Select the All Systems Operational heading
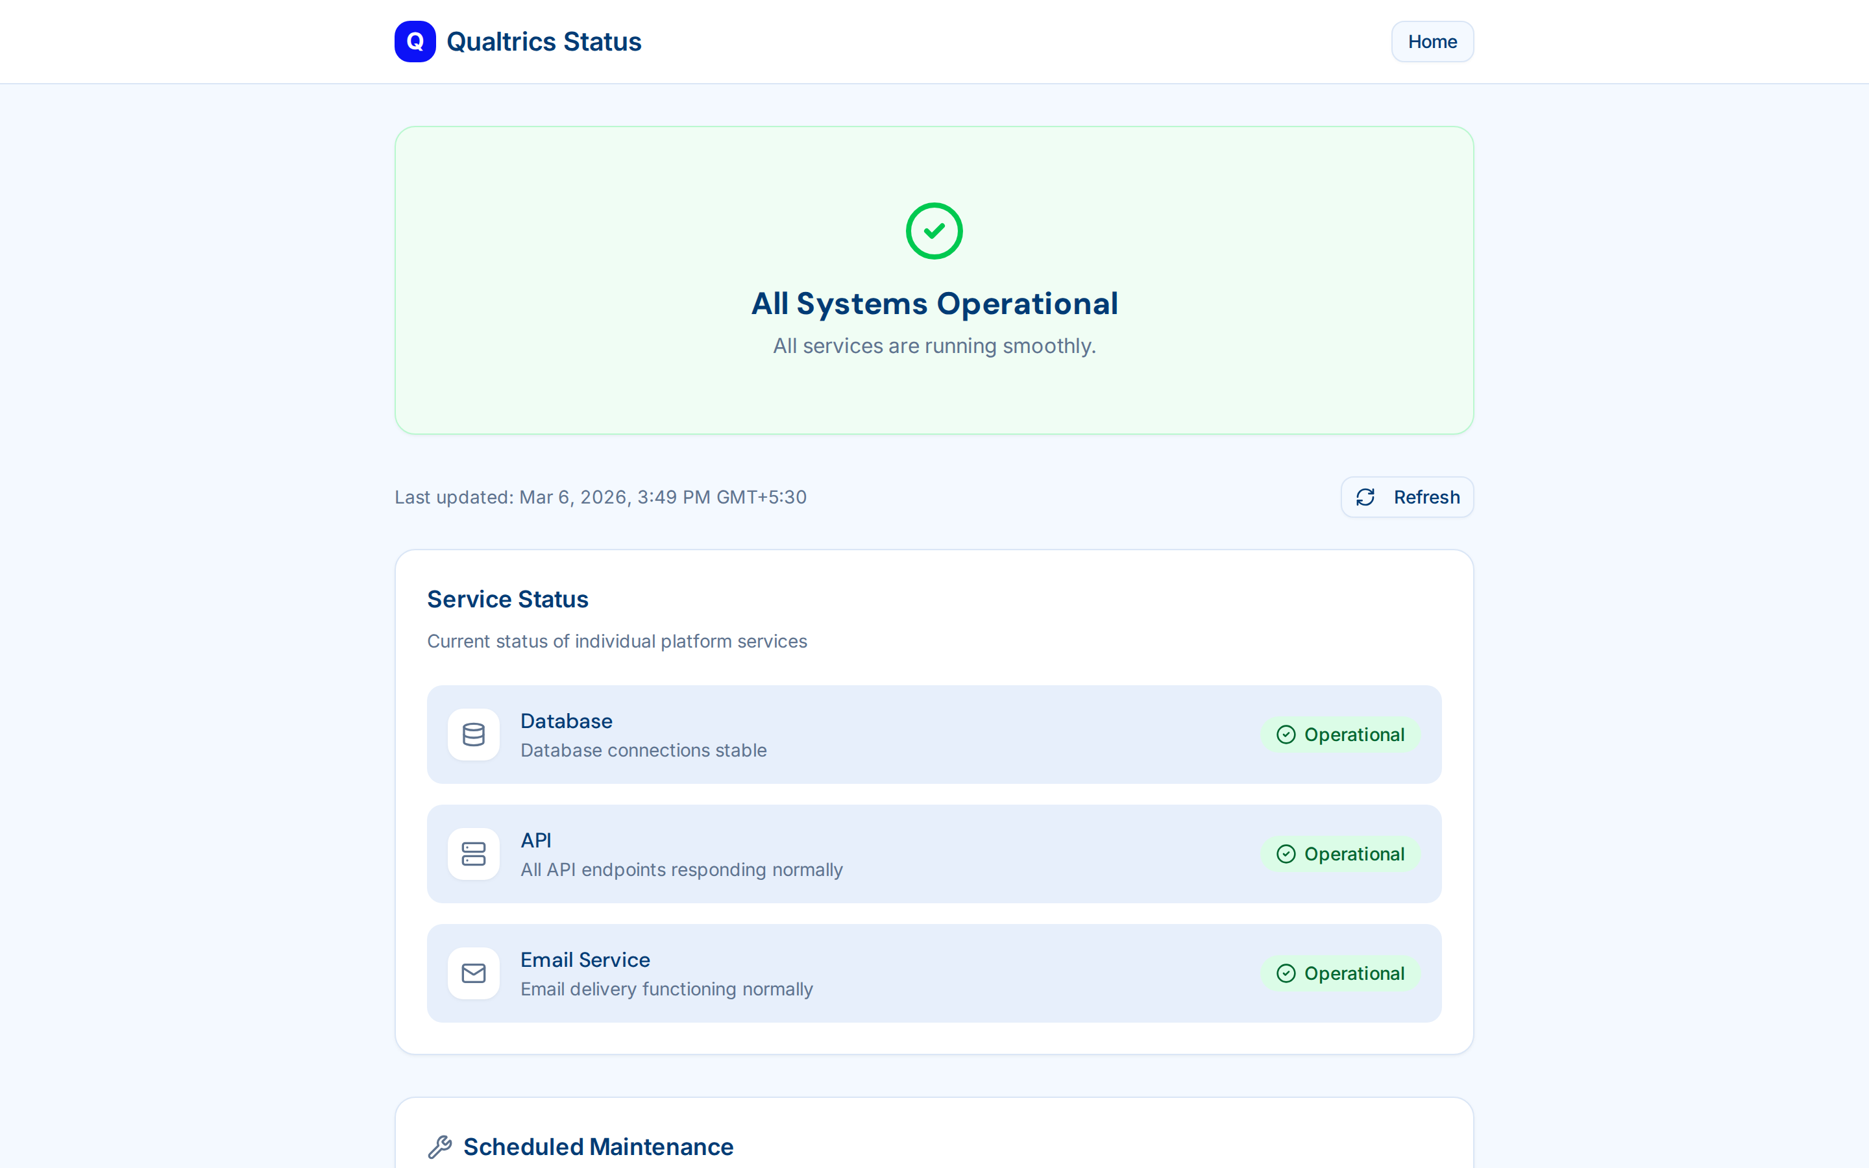1869x1168 pixels. [x=934, y=304]
